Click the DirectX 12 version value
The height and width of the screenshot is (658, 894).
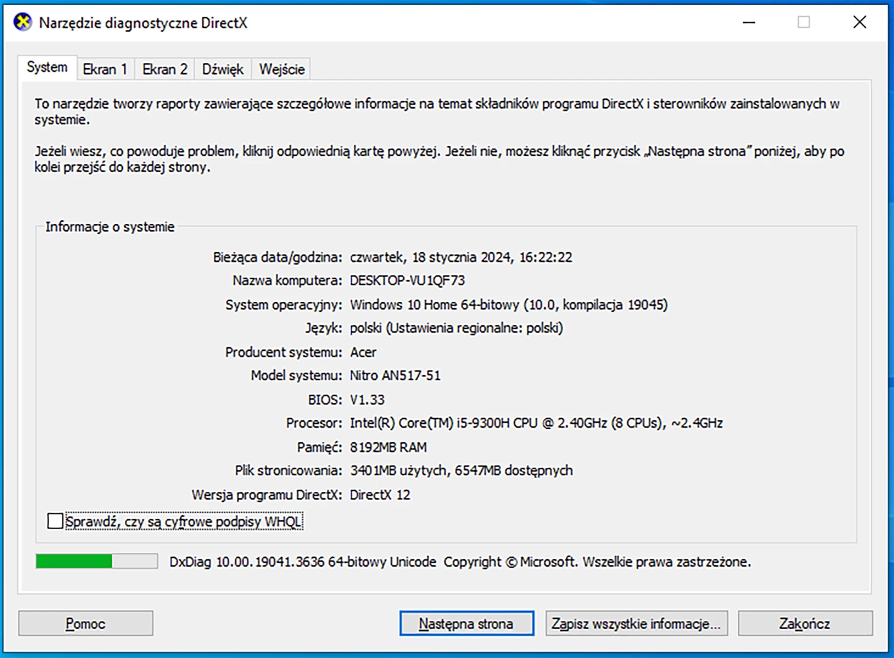380,495
